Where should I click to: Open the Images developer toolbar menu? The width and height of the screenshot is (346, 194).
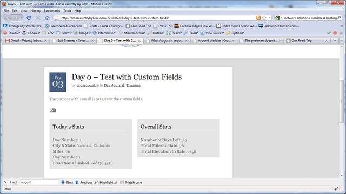pyautogui.click(x=82, y=33)
